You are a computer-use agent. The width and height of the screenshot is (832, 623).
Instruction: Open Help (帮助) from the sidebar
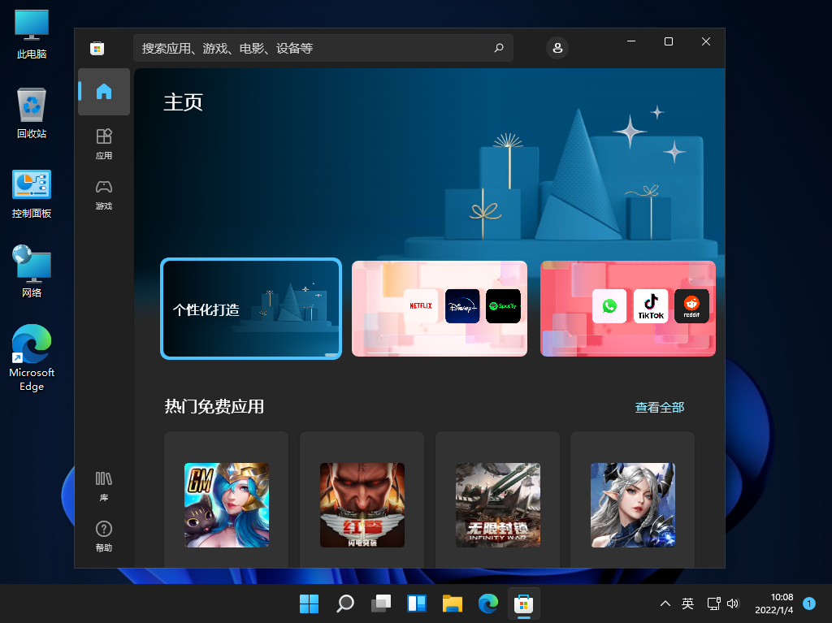(x=103, y=536)
